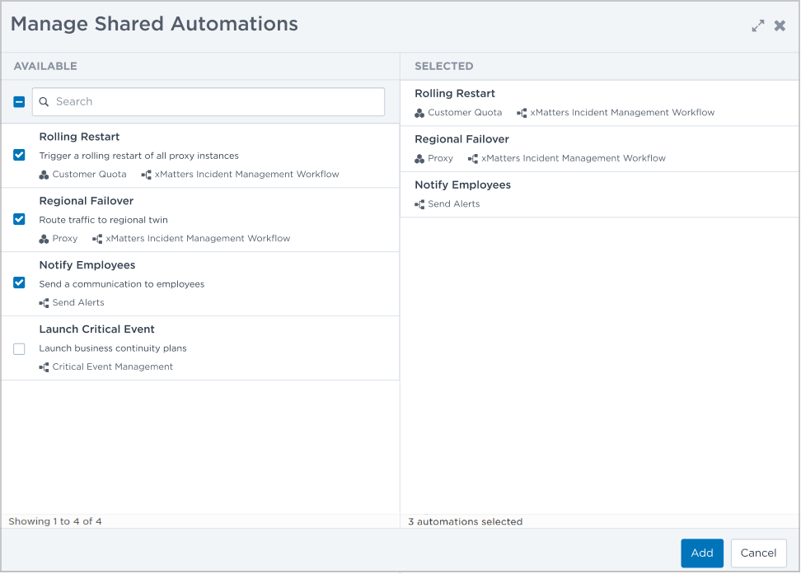Click the magnifier icon in the search box

coord(44,101)
